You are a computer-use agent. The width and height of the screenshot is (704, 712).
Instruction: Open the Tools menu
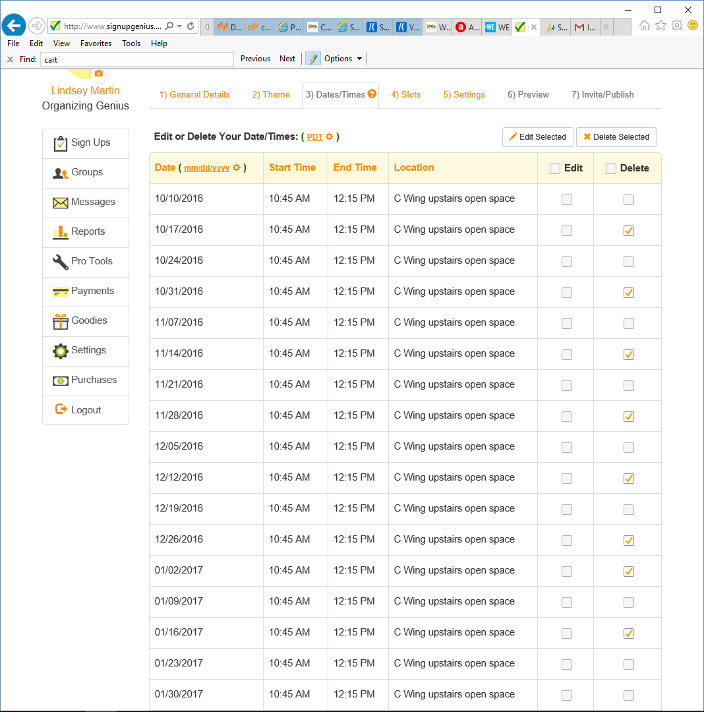pos(131,43)
